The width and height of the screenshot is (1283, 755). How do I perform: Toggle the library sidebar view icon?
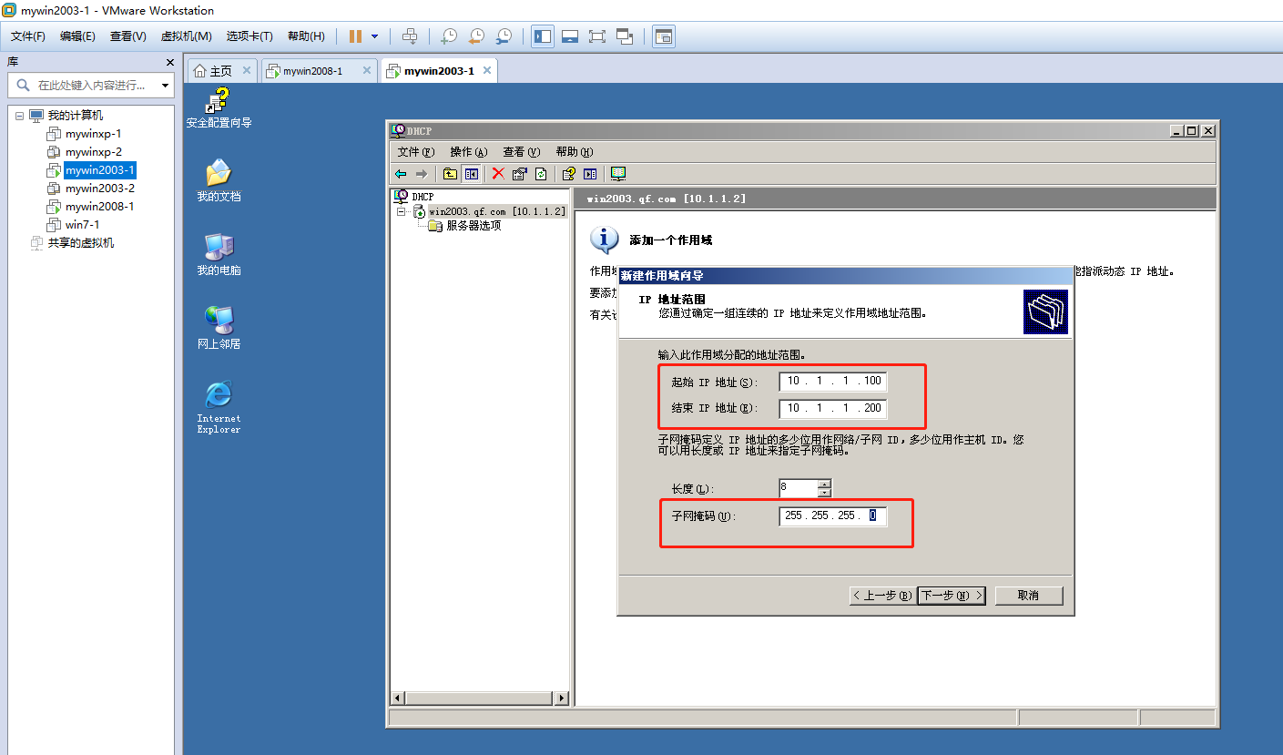(543, 36)
